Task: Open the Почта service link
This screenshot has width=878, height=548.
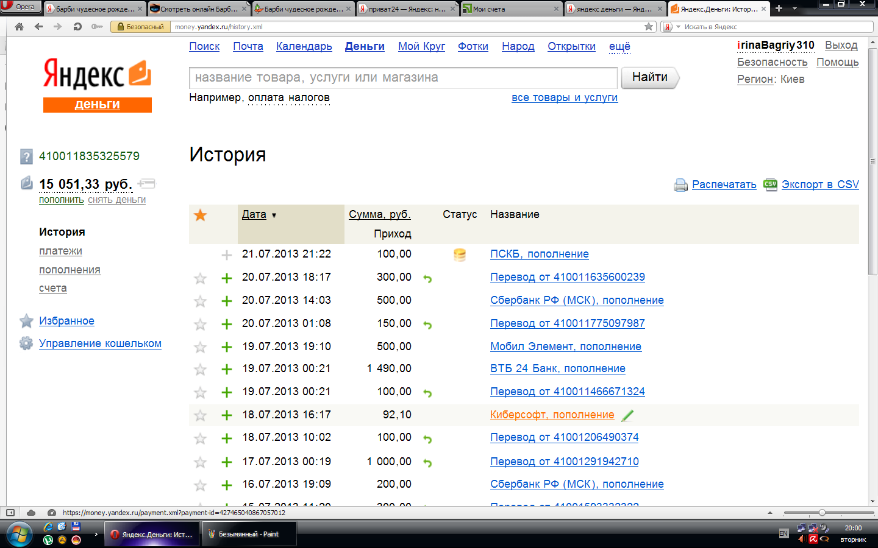Action: tap(248, 46)
